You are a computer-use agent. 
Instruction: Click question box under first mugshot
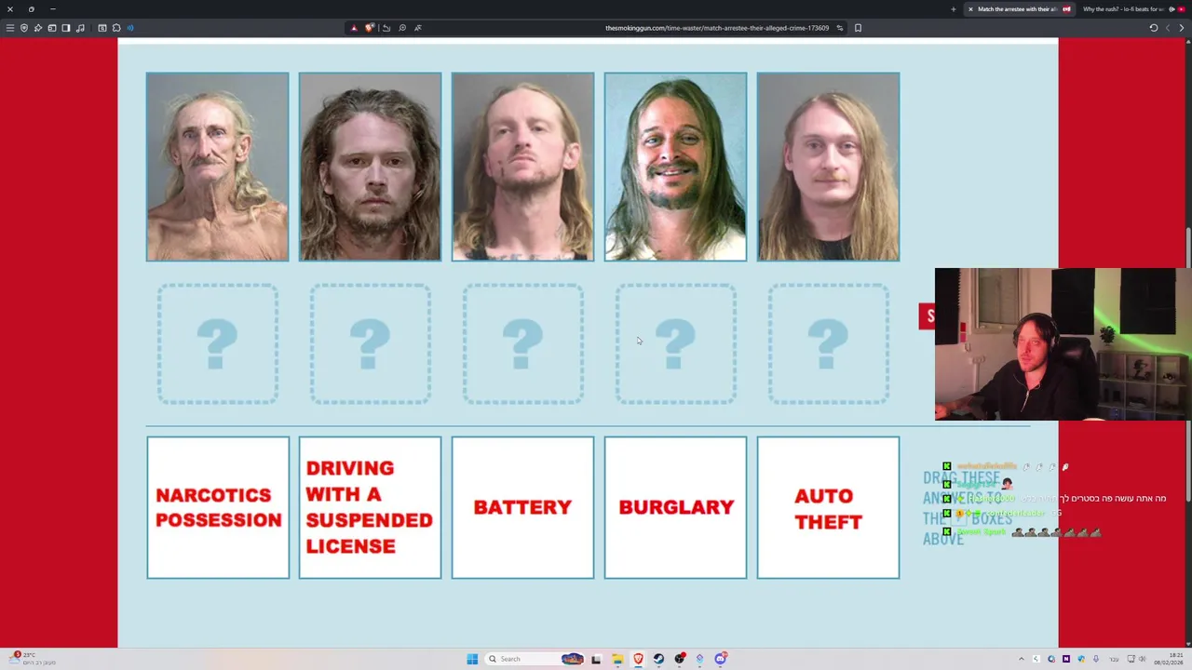(218, 344)
